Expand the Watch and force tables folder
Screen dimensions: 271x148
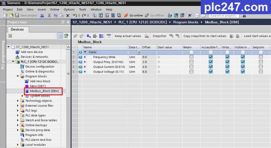[18, 120]
